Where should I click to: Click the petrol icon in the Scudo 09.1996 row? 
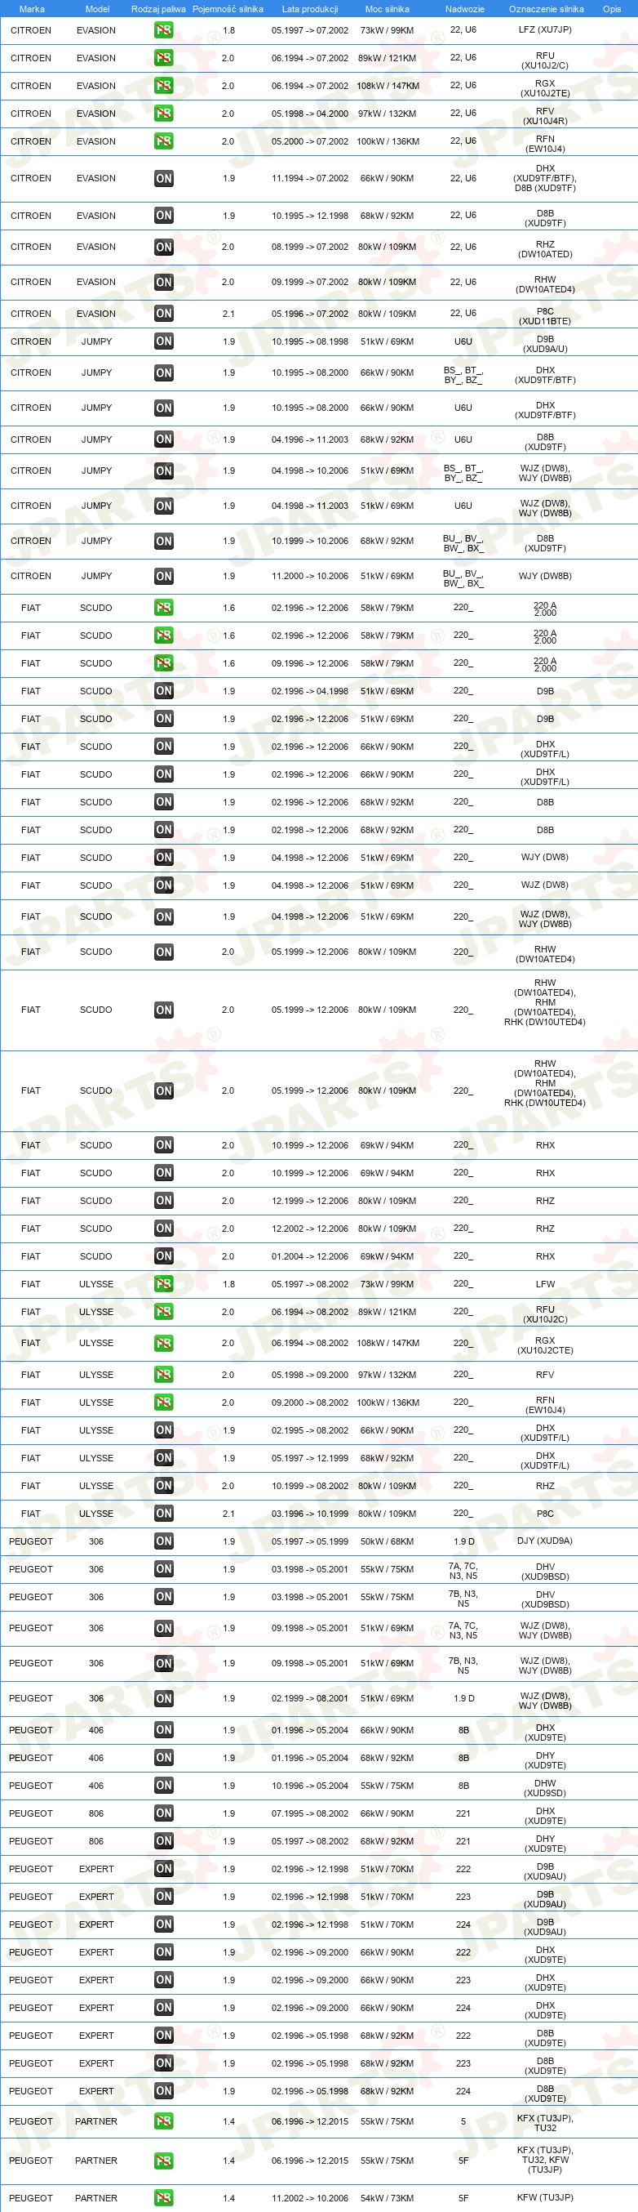point(164,663)
